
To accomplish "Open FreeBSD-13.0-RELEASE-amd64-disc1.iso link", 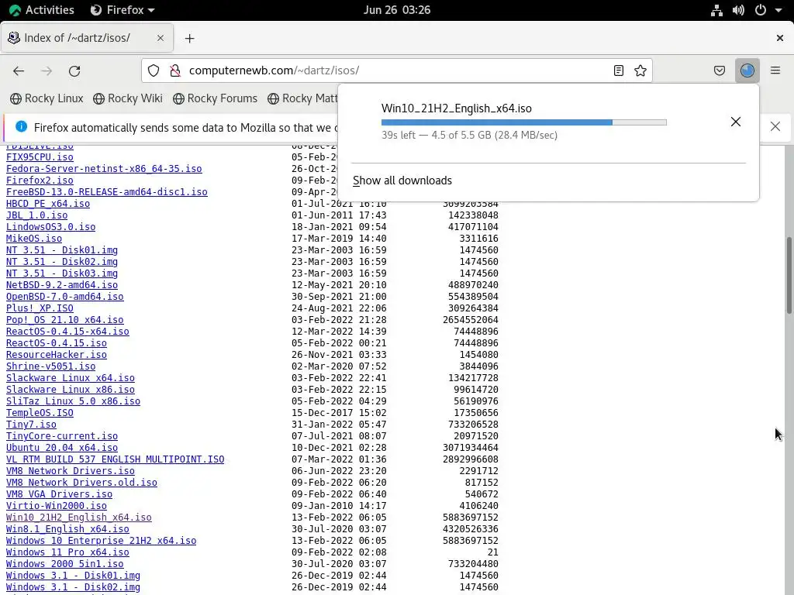I will coord(107,192).
